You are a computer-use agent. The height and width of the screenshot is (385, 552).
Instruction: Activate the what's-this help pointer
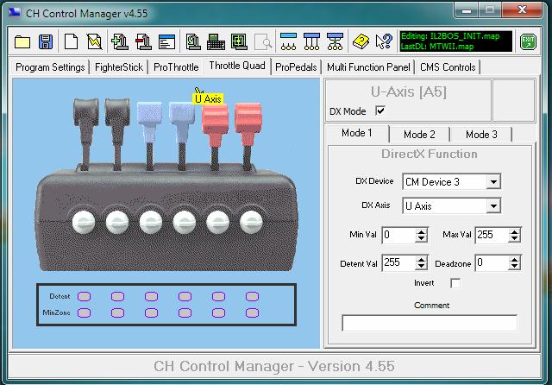[384, 42]
